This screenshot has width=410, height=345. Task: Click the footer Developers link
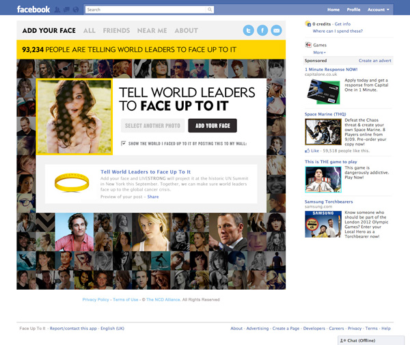(314, 329)
